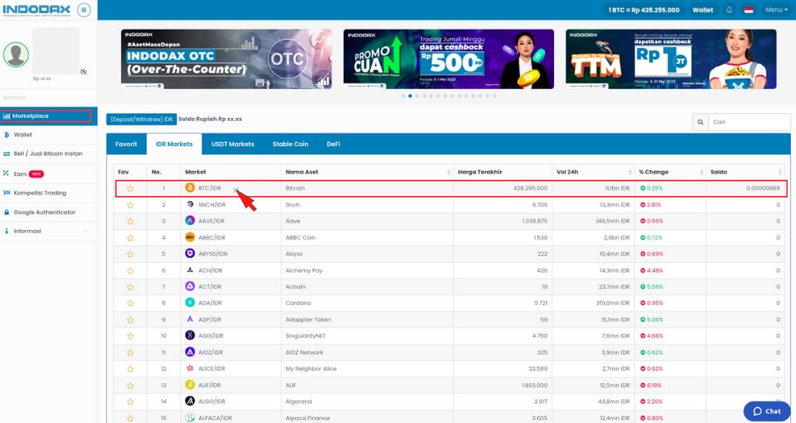Click the ABYSS coin icon
This screenshot has width=796, height=423.
pos(190,254)
